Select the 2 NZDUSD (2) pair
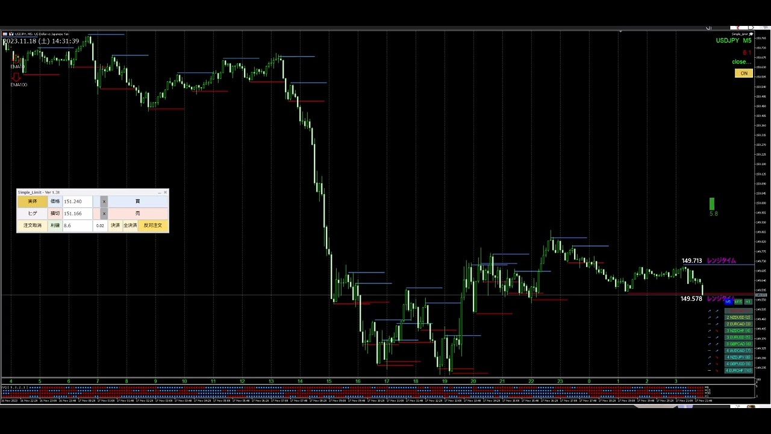The image size is (771, 434). pyautogui.click(x=738, y=317)
